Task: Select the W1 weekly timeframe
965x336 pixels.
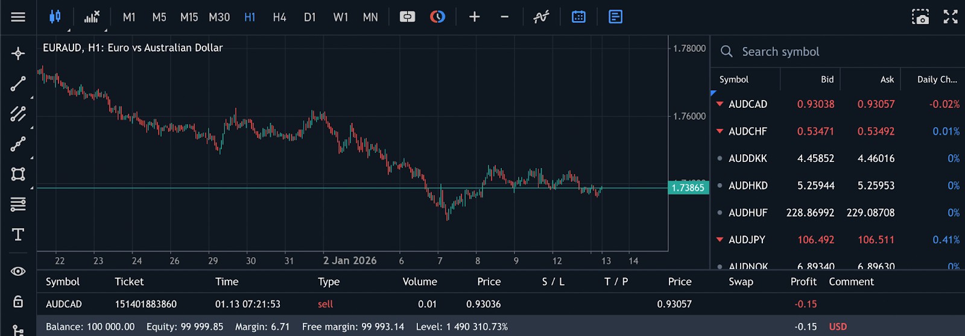Action: click(x=341, y=17)
